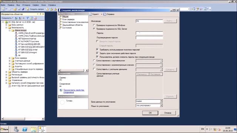Image resolution: width=237 pixels, height=133 pixels.
Task: Open Server Manager from the taskbar
Action: click(x=16, y=129)
